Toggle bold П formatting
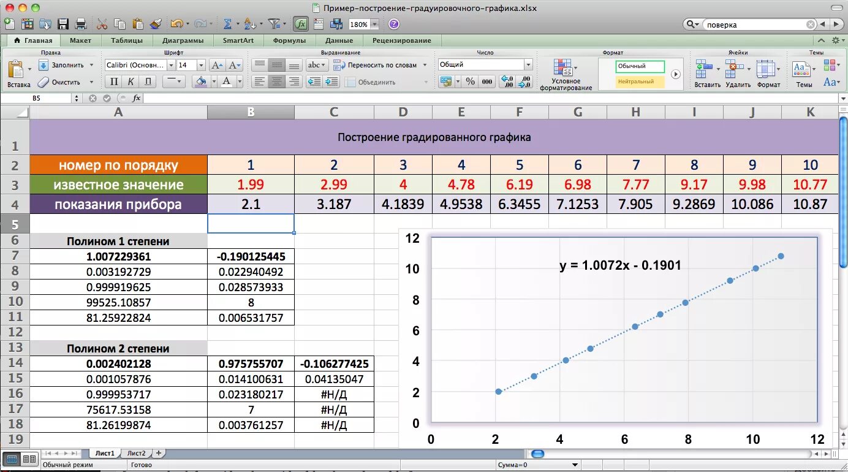 tap(114, 82)
